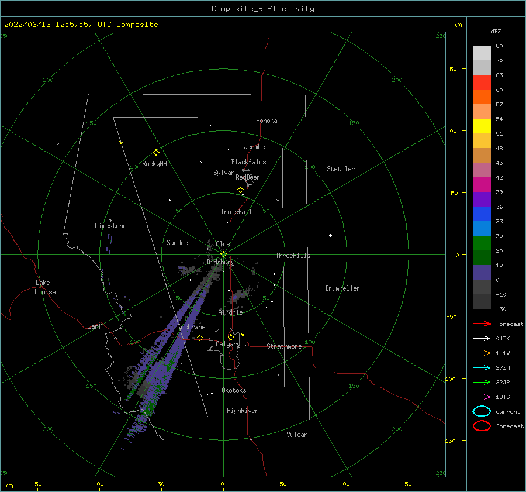Click the Sylvan label
This screenshot has width=526, height=492.
click(224, 173)
